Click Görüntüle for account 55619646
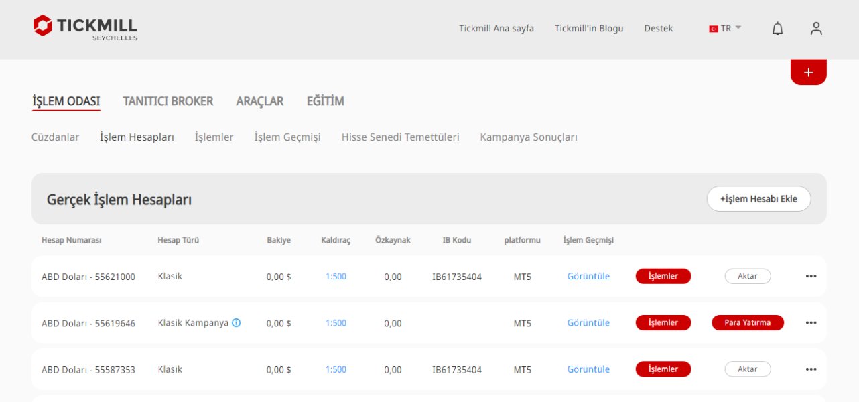Image resolution: width=859 pixels, height=402 pixels. pyautogui.click(x=588, y=323)
